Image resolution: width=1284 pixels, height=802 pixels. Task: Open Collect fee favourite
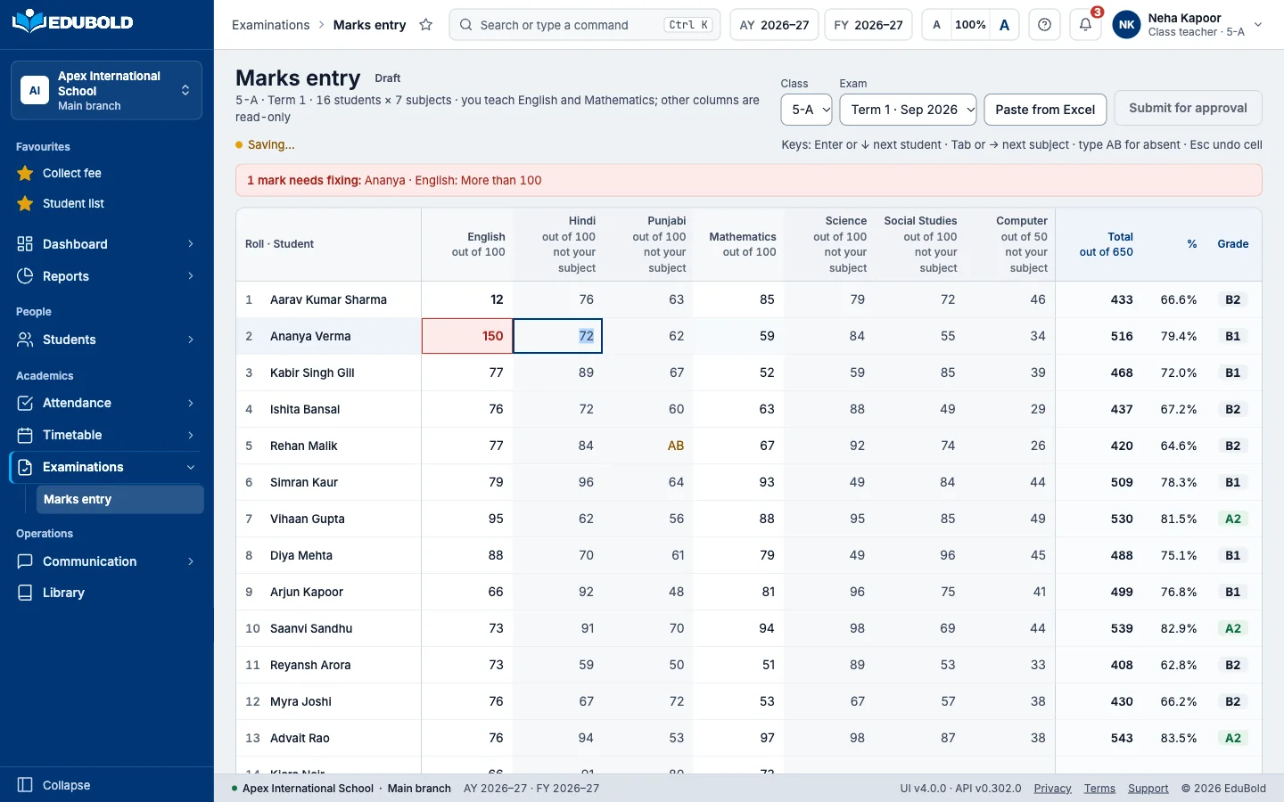tap(72, 173)
